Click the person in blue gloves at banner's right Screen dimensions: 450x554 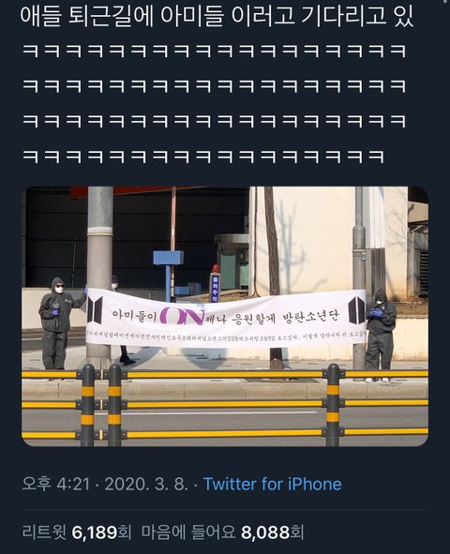coord(380,335)
